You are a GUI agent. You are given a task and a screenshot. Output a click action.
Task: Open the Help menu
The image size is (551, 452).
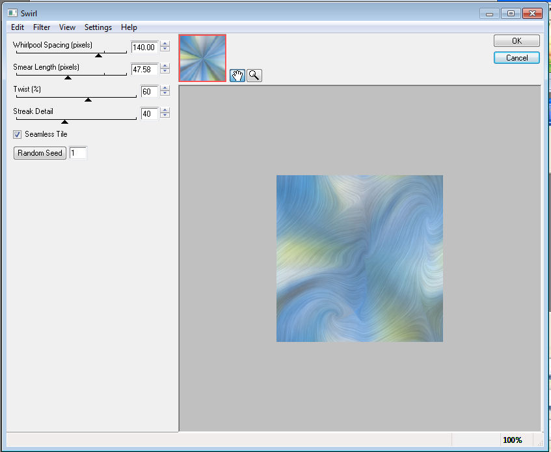129,27
